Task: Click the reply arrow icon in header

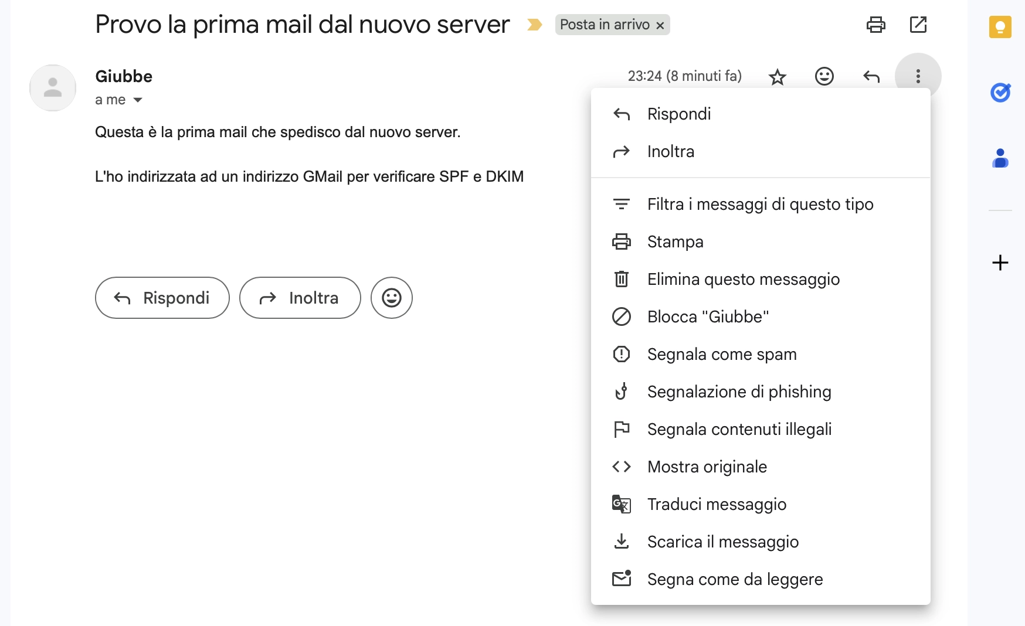Action: click(x=871, y=76)
